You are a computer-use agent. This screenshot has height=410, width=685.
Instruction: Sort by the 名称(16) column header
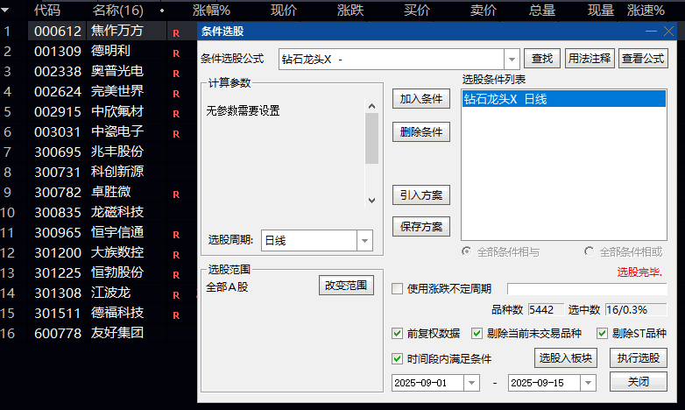pyautogui.click(x=118, y=10)
